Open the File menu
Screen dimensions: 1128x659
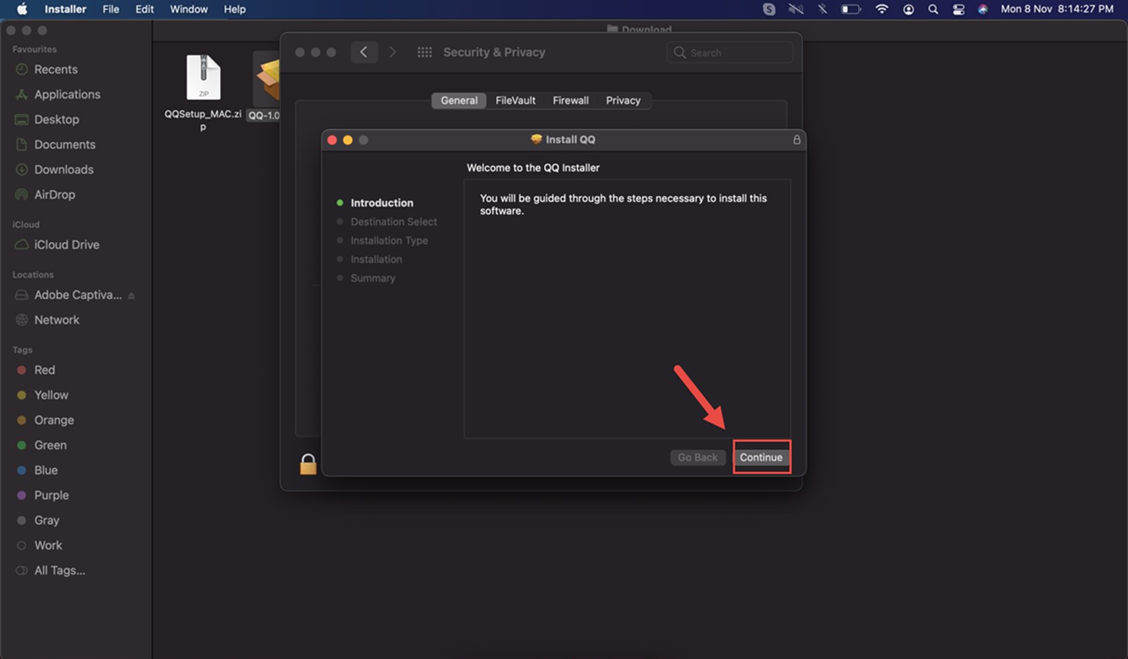tap(111, 9)
